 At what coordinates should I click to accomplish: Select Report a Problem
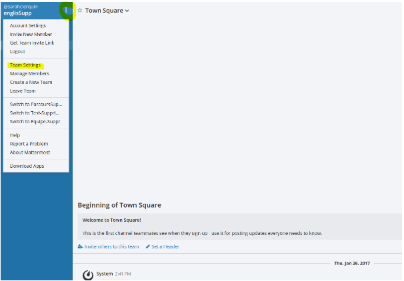[x=29, y=144]
